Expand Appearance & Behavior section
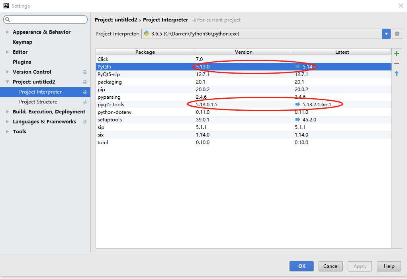407x279 pixels. pos(7,32)
